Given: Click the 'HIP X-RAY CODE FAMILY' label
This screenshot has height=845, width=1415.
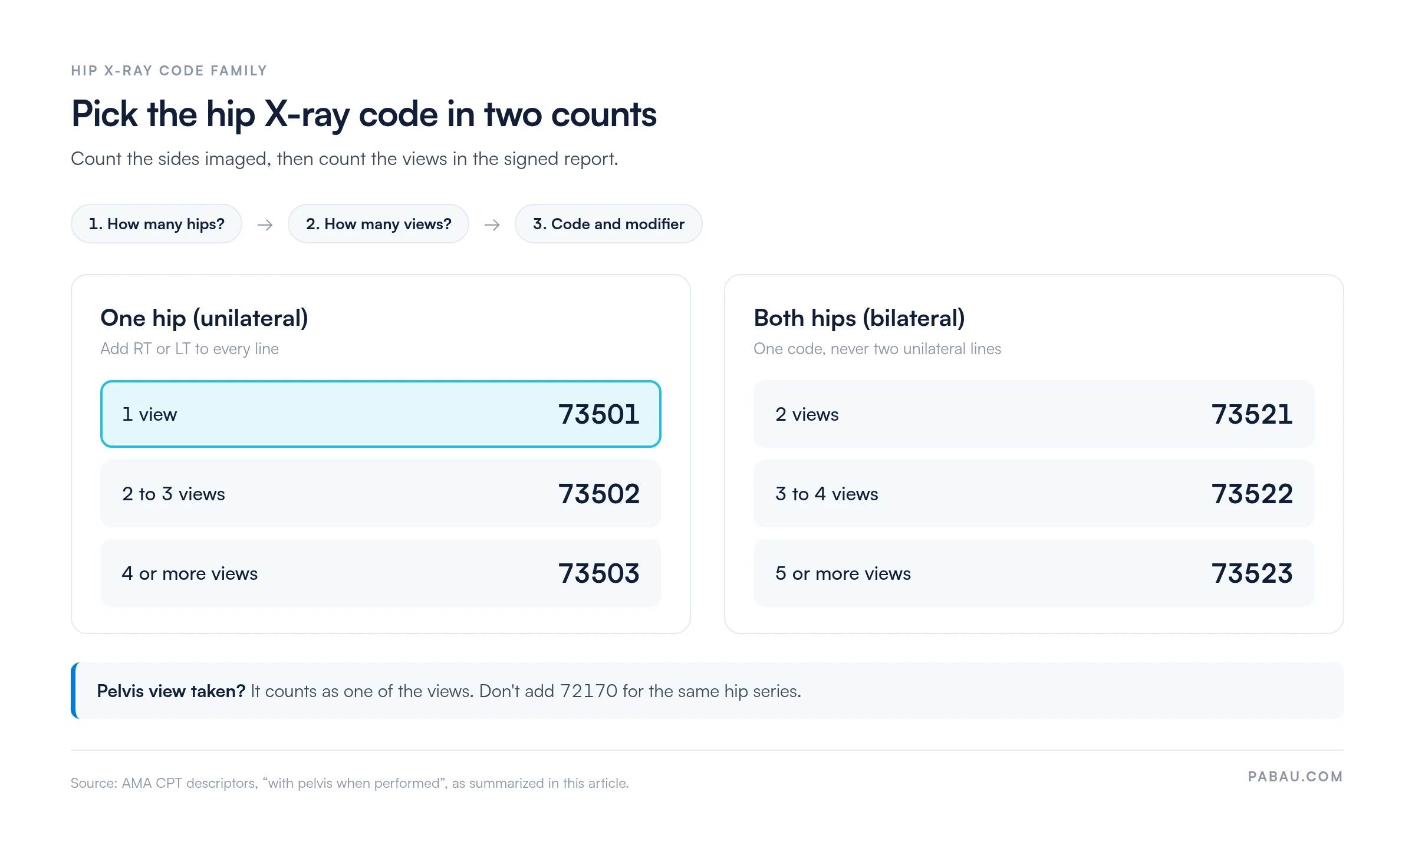Looking at the screenshot, I should (x=169, y=71).
